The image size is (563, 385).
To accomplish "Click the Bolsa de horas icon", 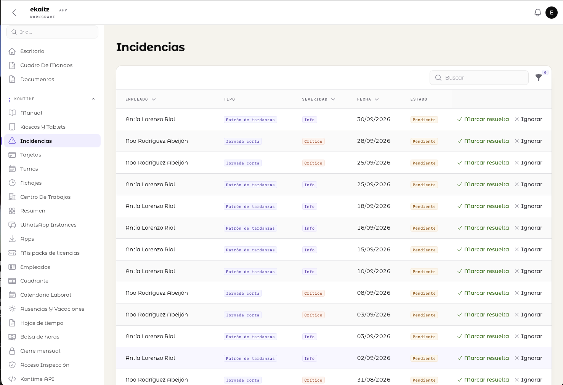I will 12,337.
